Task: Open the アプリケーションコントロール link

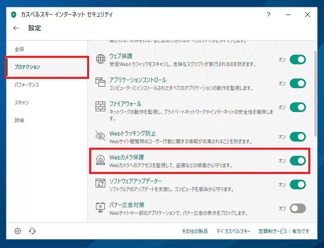Action: (138, 80)
